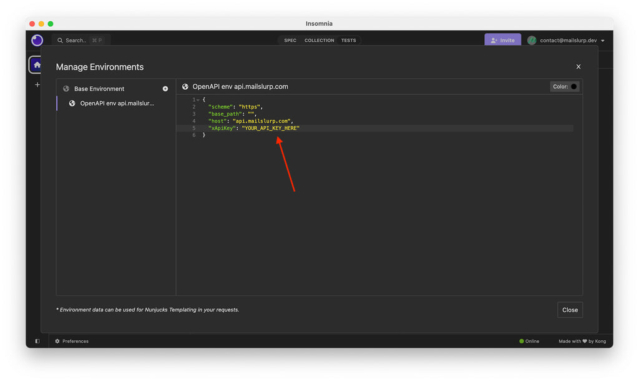The height and width of the screenshot is (382, 639).
Task: Click the "api.mailslurp.com" host value
Action: (261, 121)
